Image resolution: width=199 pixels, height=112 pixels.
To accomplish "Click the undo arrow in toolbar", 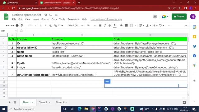I will click(x=7, y=26).
